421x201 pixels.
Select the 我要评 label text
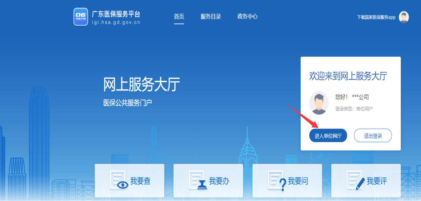[377, 181]
